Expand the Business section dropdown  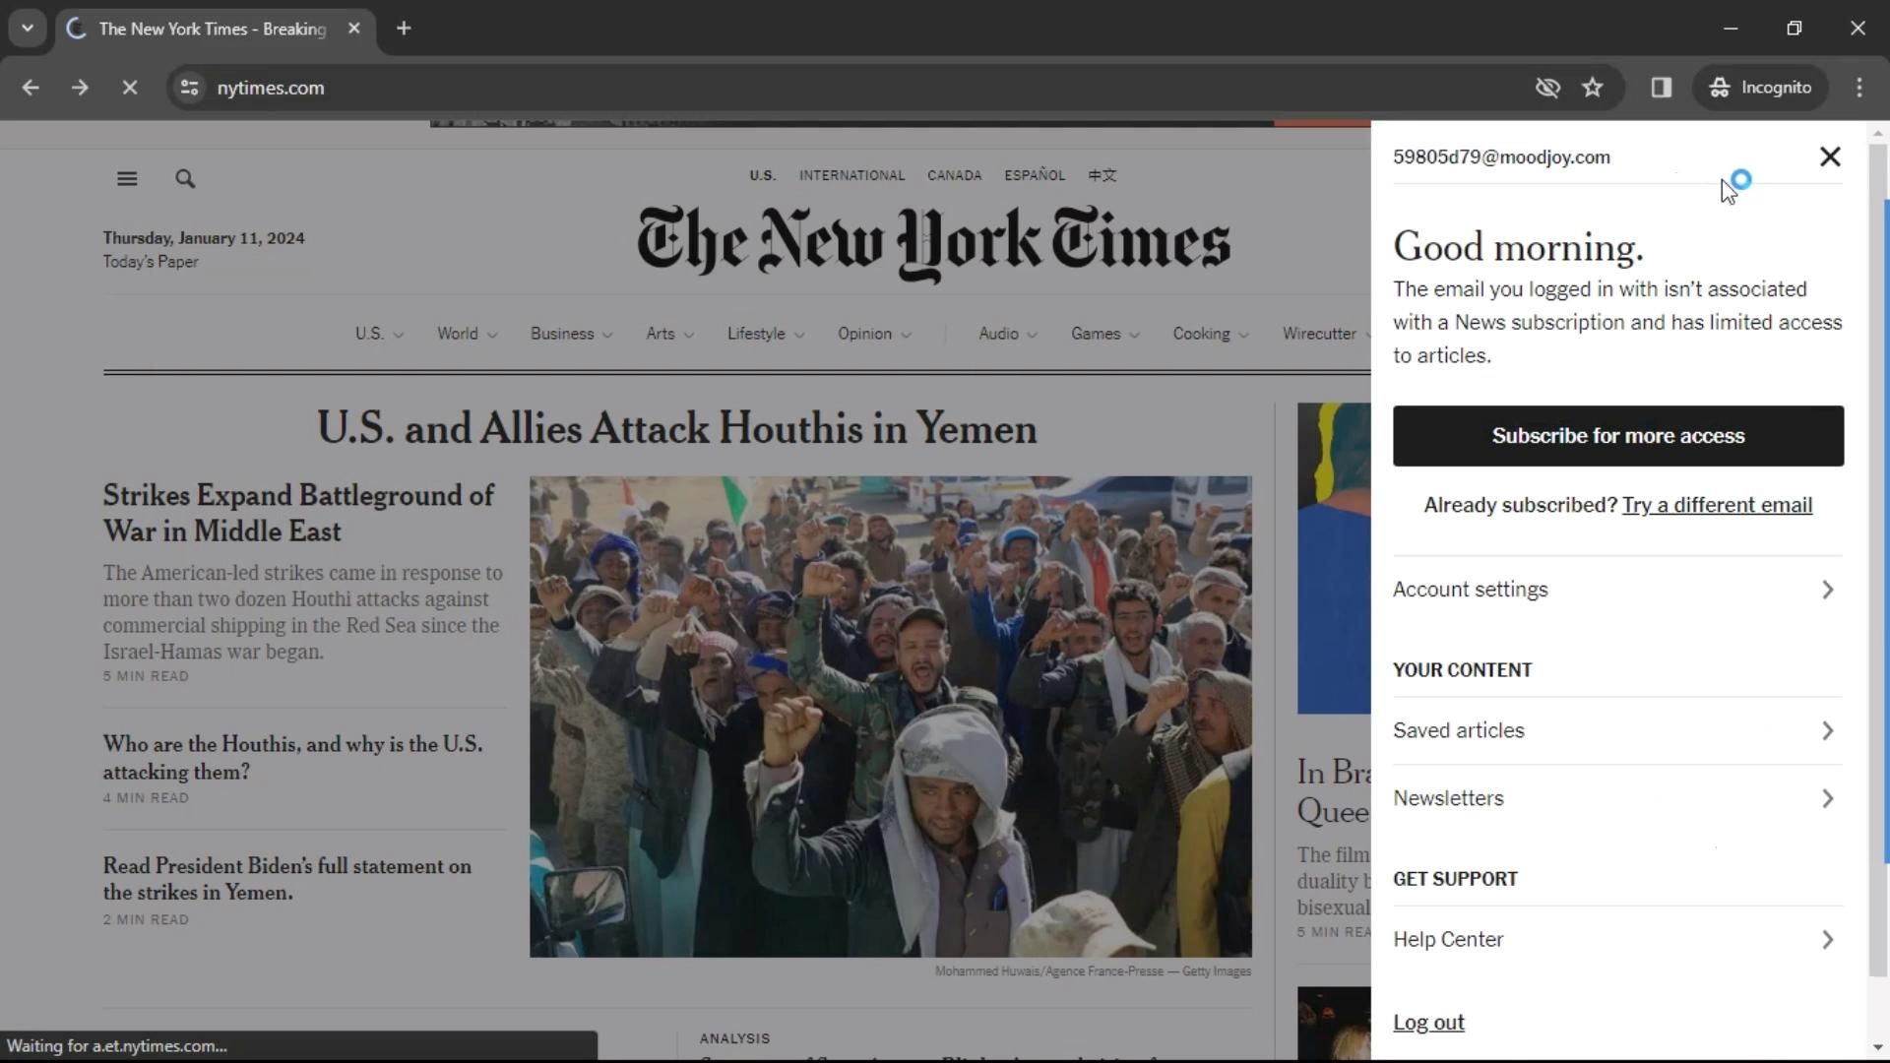[x=571, y=334]
